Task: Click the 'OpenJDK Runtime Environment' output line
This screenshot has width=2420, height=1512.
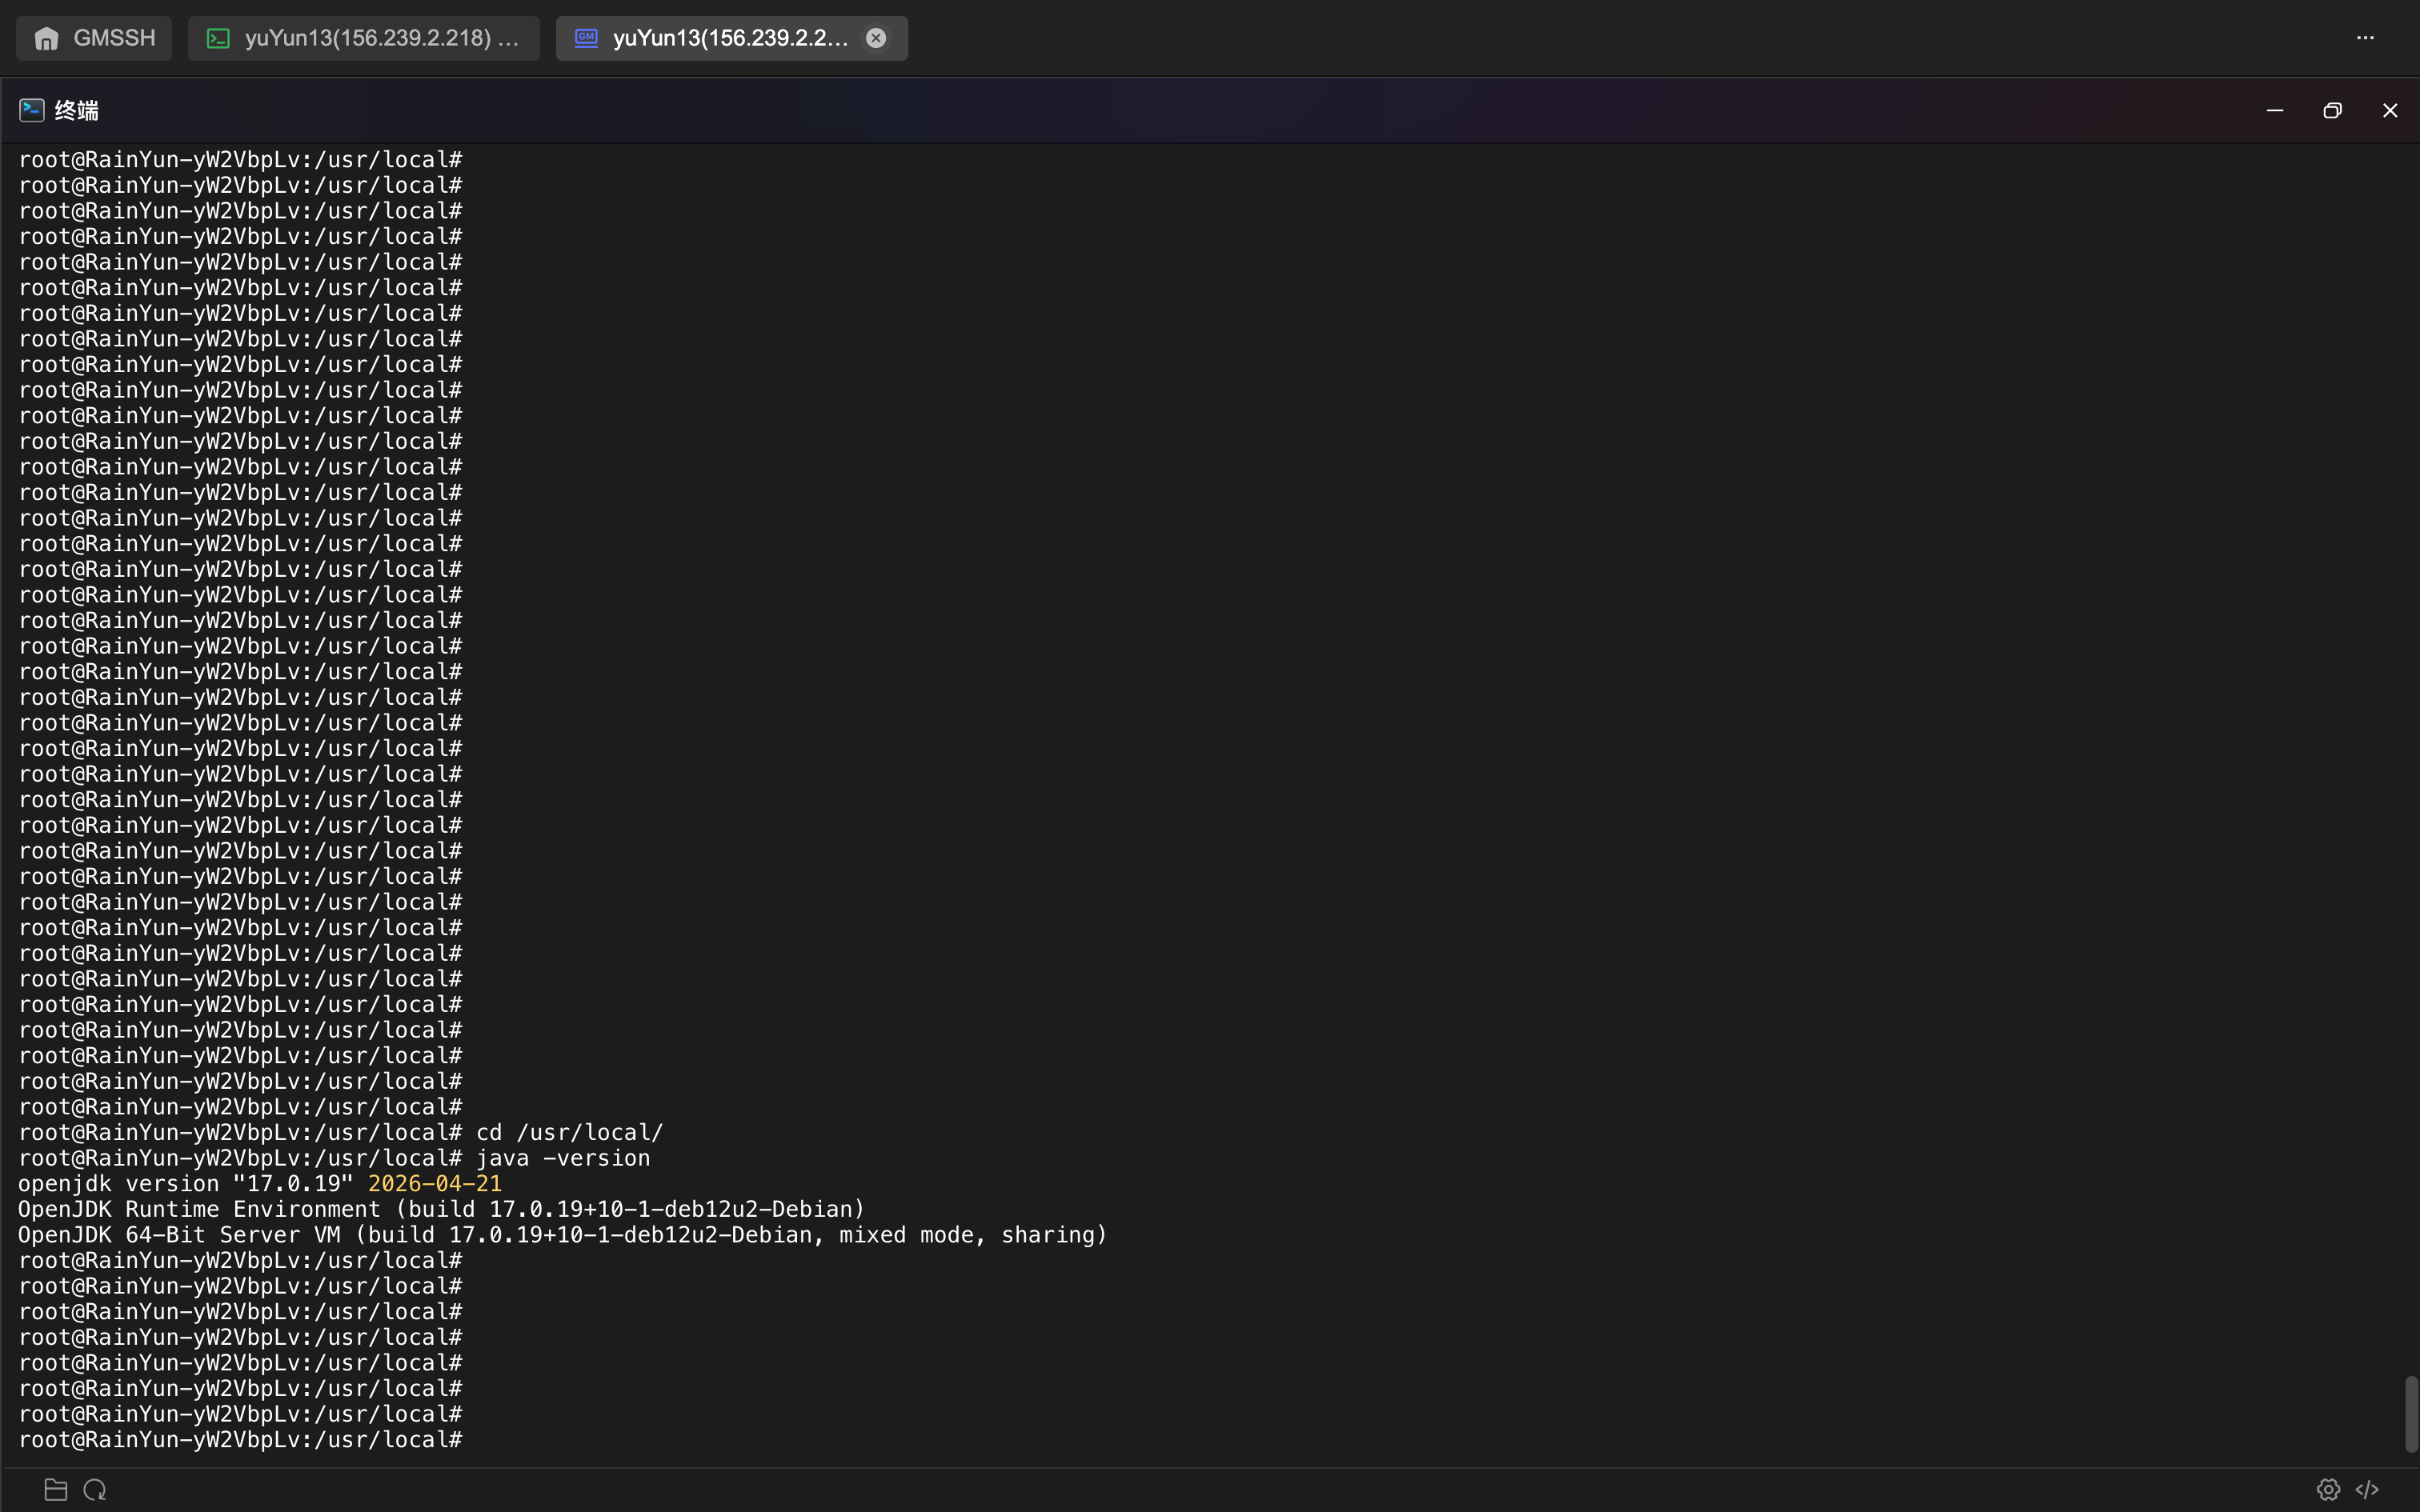Action: 441,1209
